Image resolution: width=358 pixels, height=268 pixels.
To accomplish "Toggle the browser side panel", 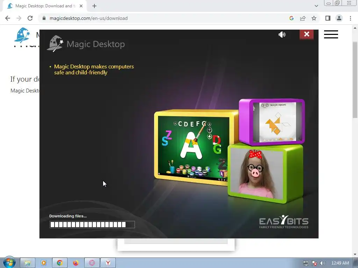I will [328, 18].
